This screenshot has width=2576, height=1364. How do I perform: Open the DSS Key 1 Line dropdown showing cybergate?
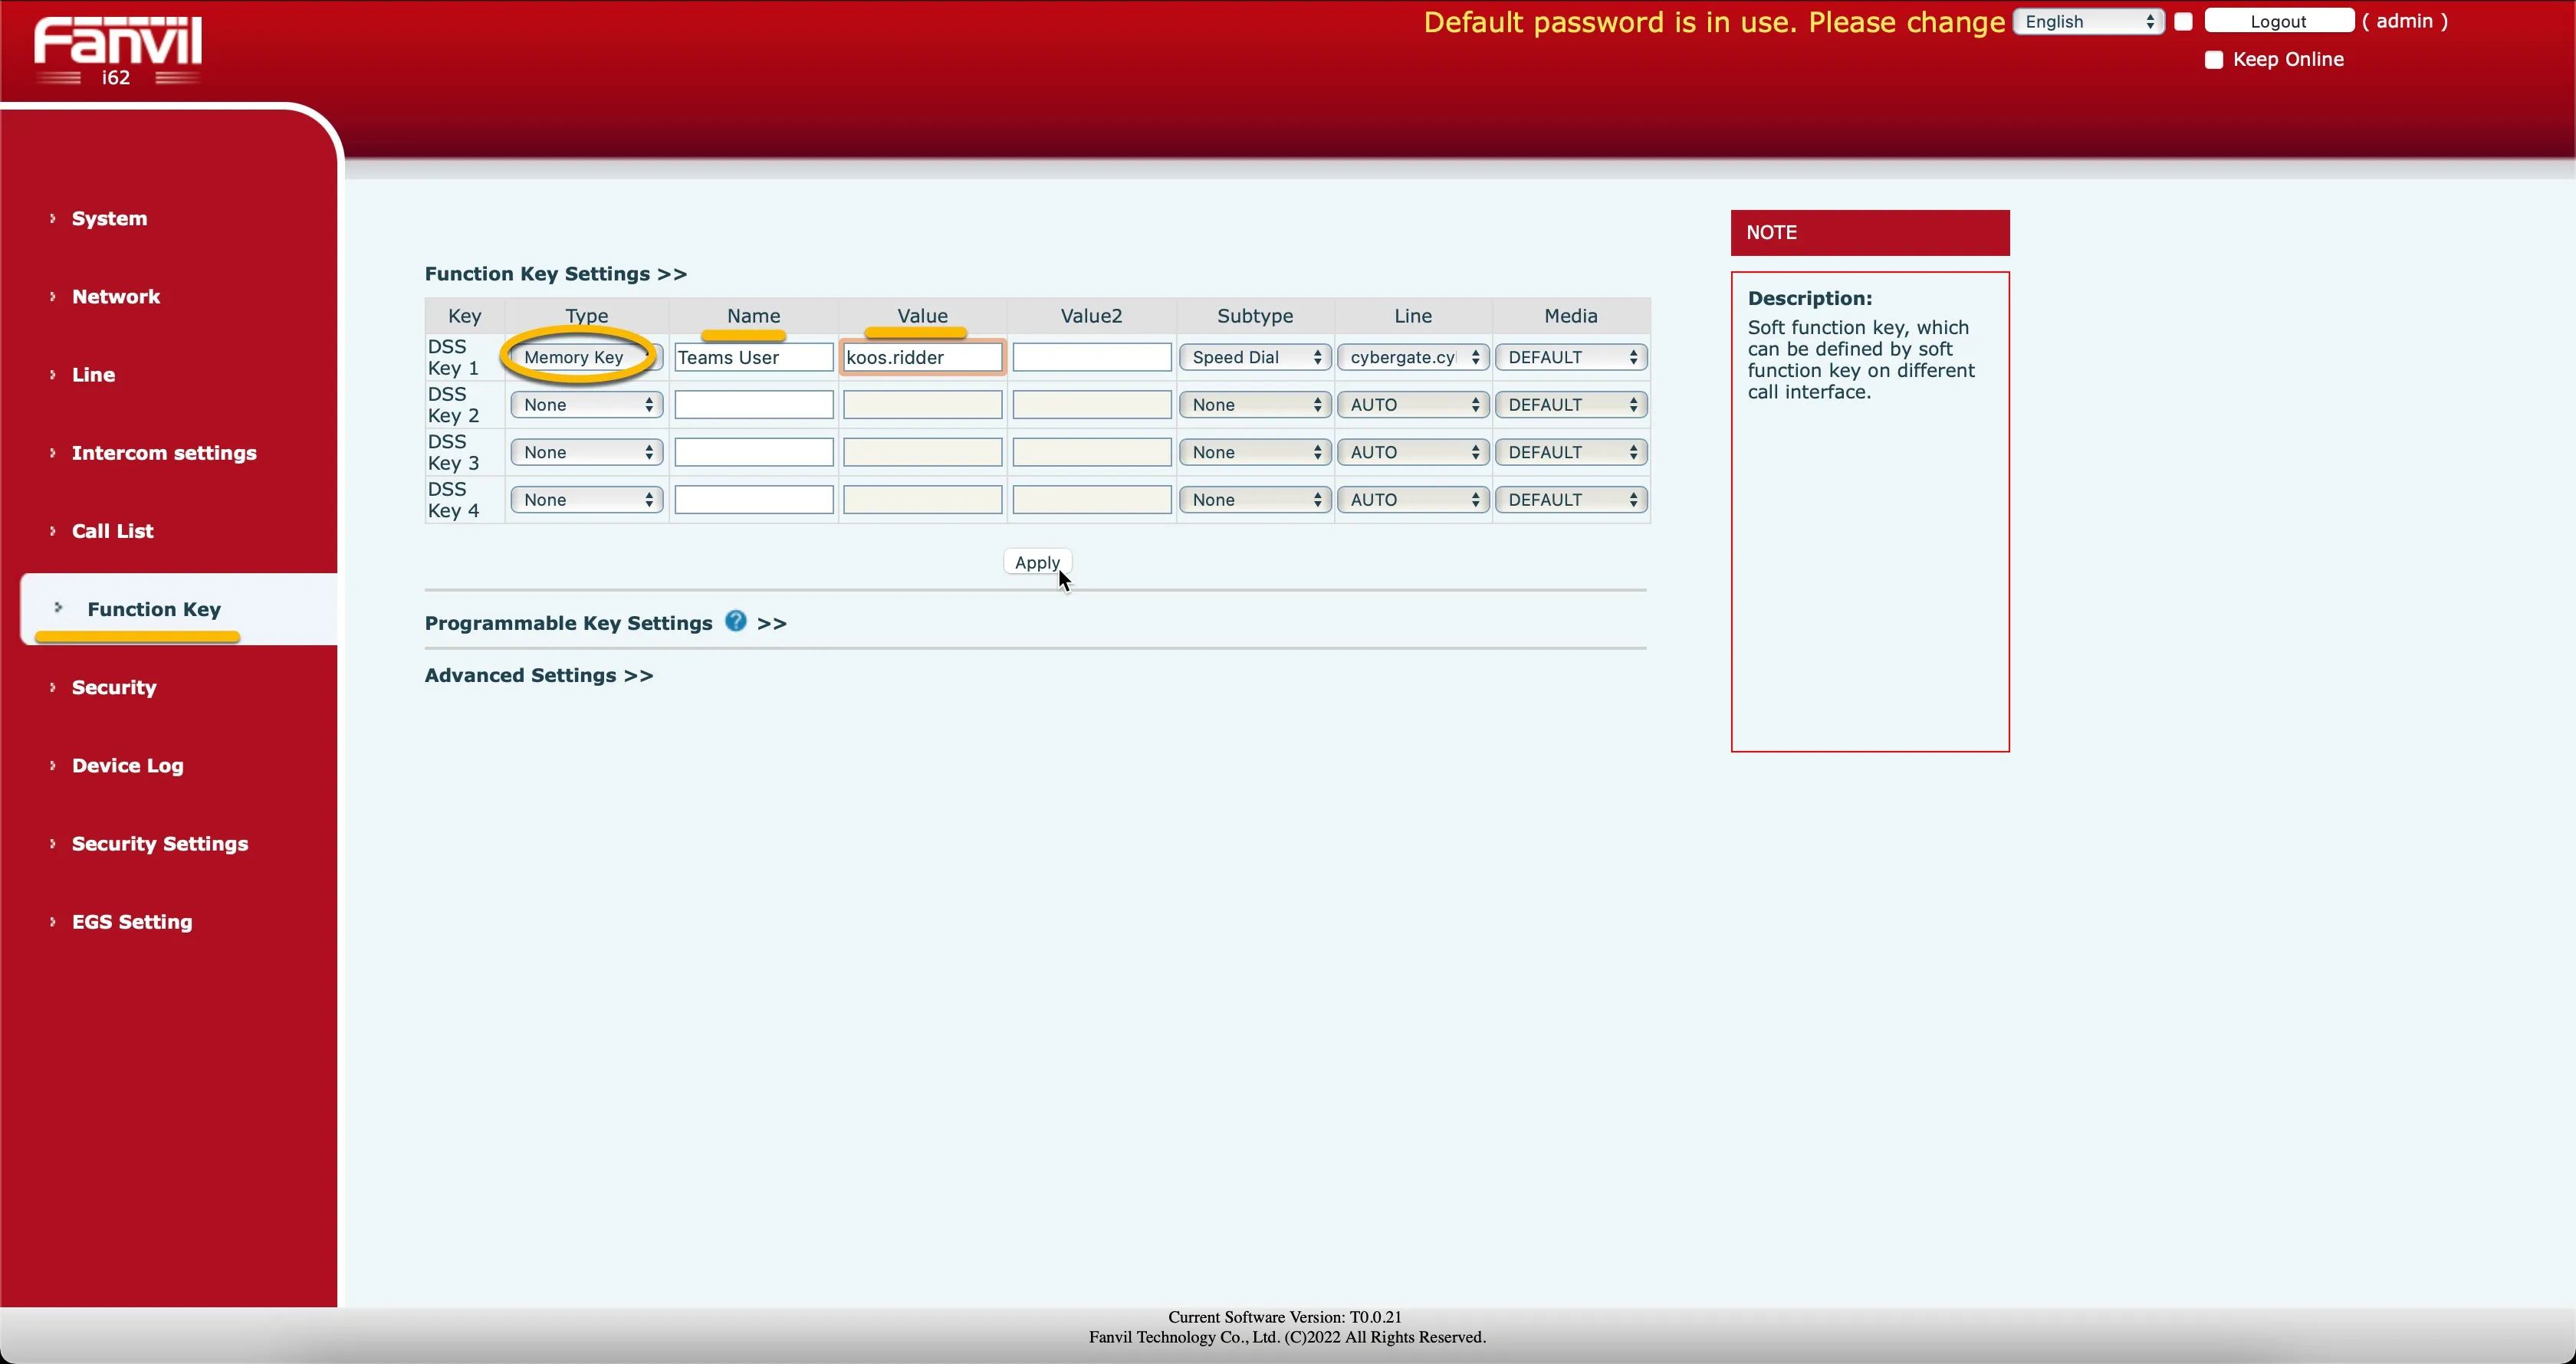pos(1413,357)
